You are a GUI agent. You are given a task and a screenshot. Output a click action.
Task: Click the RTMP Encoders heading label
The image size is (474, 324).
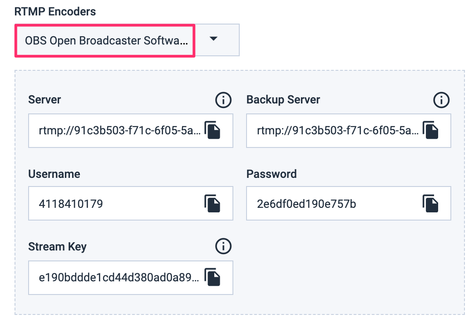coord(55,11)
